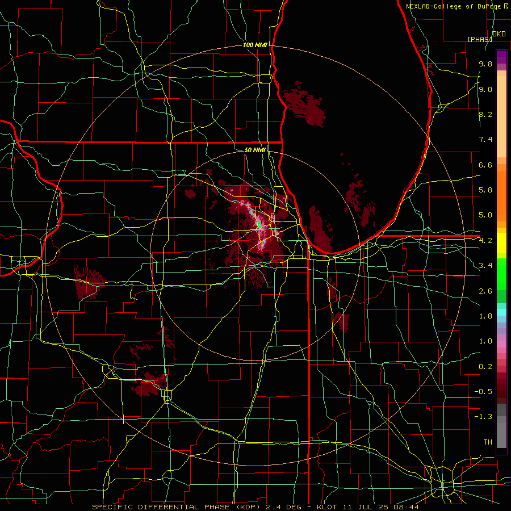Image resolution: width=511 pixels, height=511 pixels.
Task: Click the 3.4 value on the color scale
Action: [485, 266]
